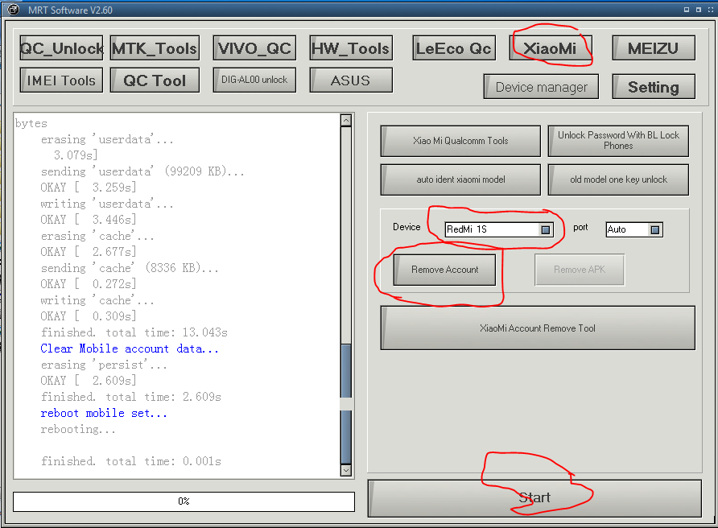Open IMEI Tools
The width and height of the screenshot is (718, 528).
point(61,80)
